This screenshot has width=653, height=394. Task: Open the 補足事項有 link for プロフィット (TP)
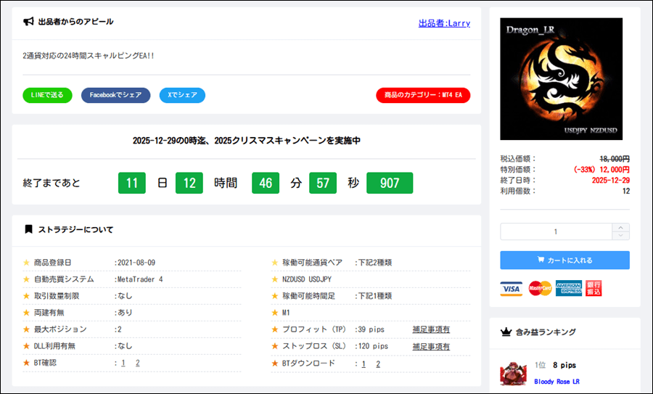(x=431, y=329)
